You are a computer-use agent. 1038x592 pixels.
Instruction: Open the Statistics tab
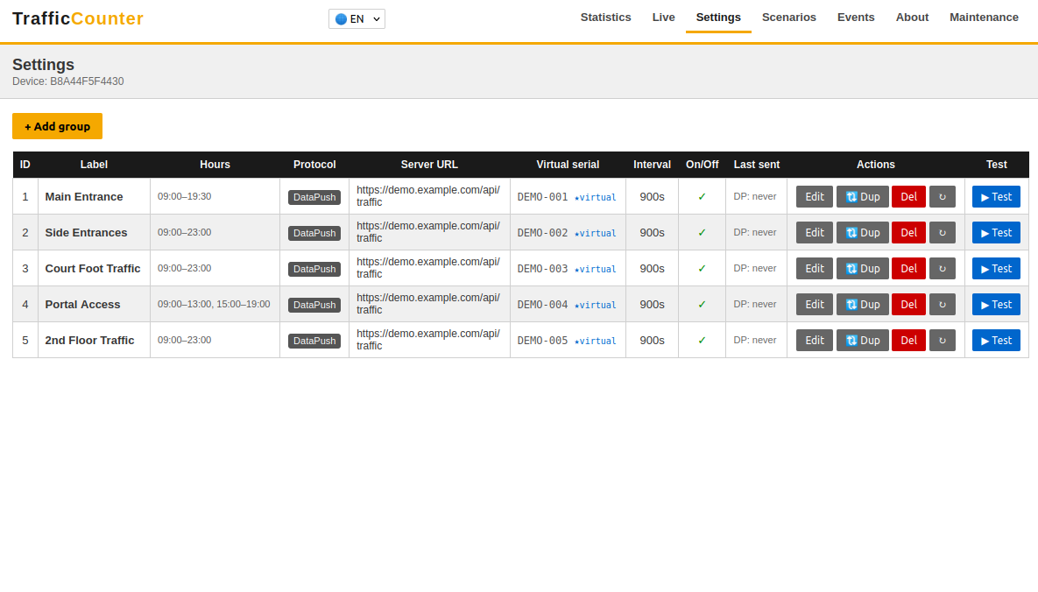pyautogui.click(x=606, y=18)
